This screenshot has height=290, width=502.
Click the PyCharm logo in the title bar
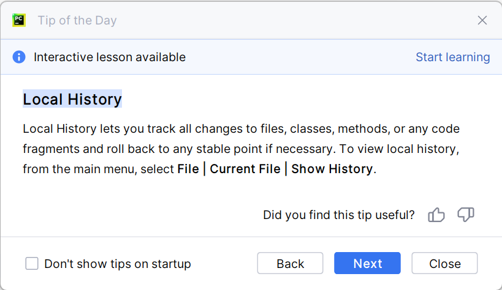coord(19,20)
